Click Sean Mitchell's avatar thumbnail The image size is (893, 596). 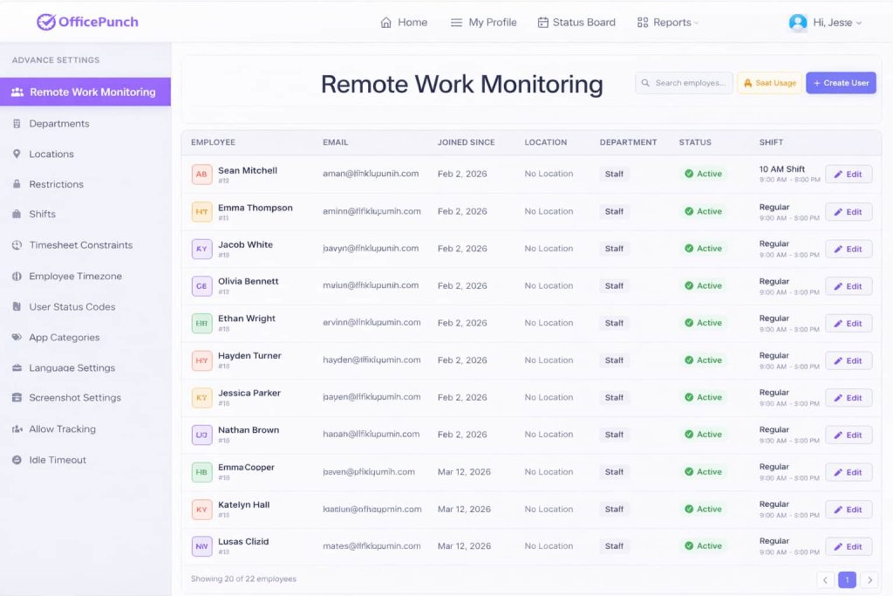(201, 175)
